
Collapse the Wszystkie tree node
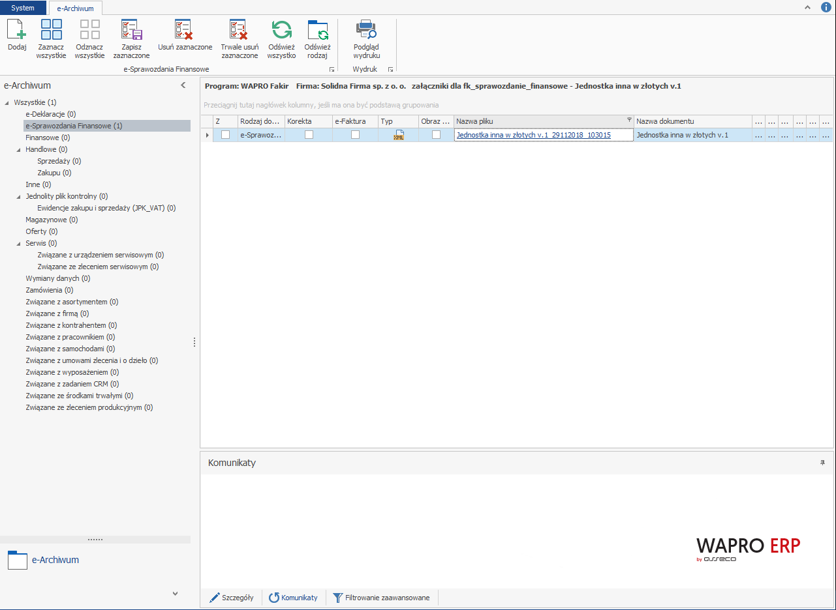pos(7,102)
